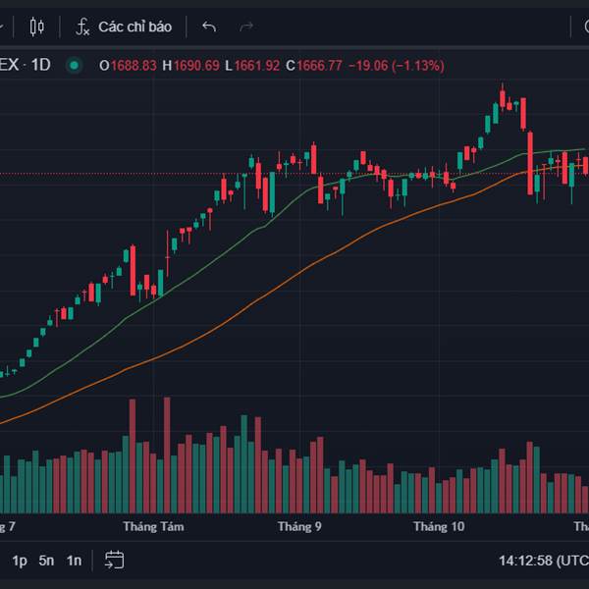Click the 14:12:58 UTC clock

pos(542,561)
